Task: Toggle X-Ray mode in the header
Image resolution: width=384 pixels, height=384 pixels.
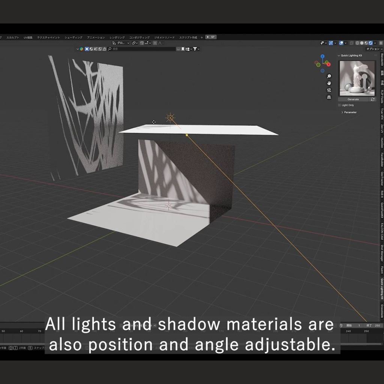Action: pyautogui.click(x=352, y=43)
